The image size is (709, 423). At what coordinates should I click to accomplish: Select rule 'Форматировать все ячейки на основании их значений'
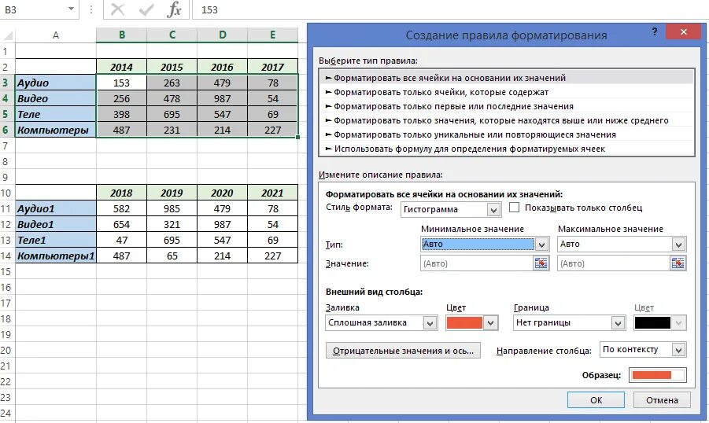pos(507,78)
